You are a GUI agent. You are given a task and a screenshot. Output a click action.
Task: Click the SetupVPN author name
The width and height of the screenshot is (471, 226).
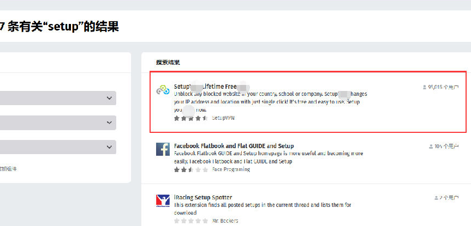(223, 118)
